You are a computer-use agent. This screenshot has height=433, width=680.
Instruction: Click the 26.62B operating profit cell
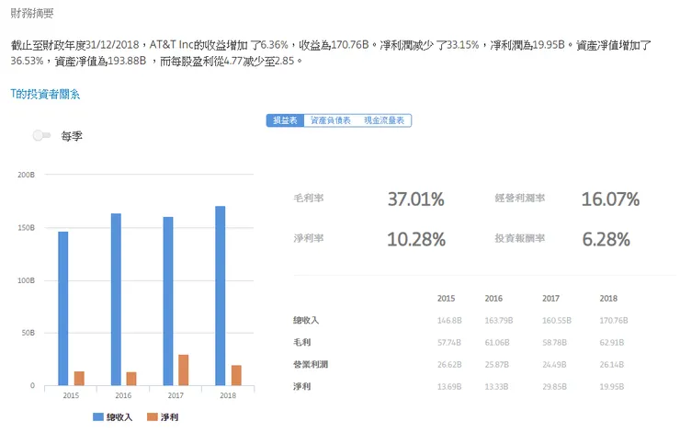point(449,365)
